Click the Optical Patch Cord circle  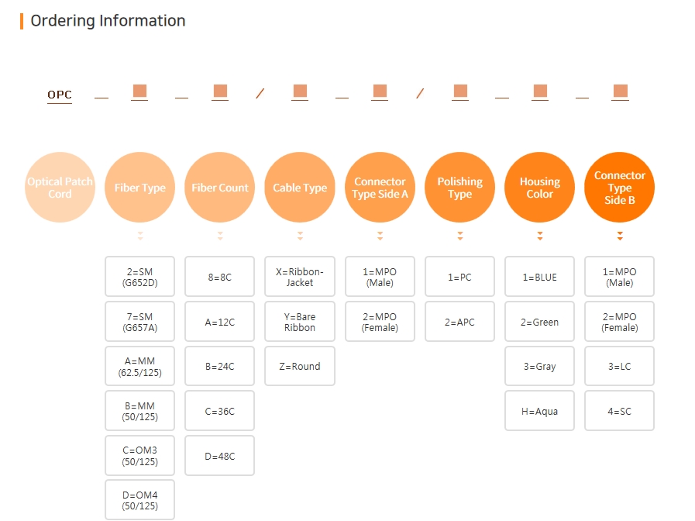pyautogui.click(x=60, y=188)
